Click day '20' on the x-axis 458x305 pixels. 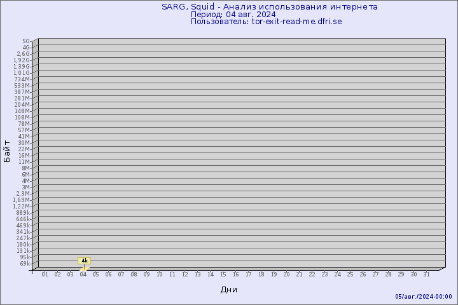click(286, 274)
